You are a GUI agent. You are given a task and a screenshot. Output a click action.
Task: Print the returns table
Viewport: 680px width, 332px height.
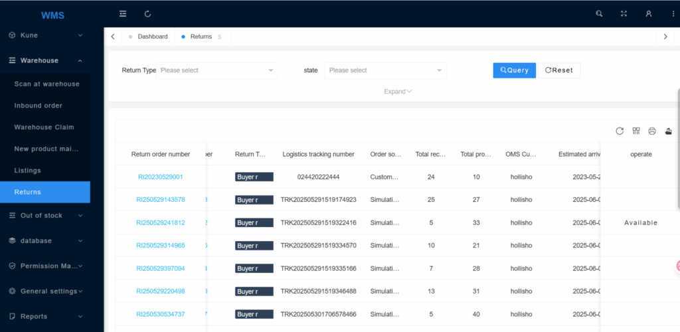[652, 131]
